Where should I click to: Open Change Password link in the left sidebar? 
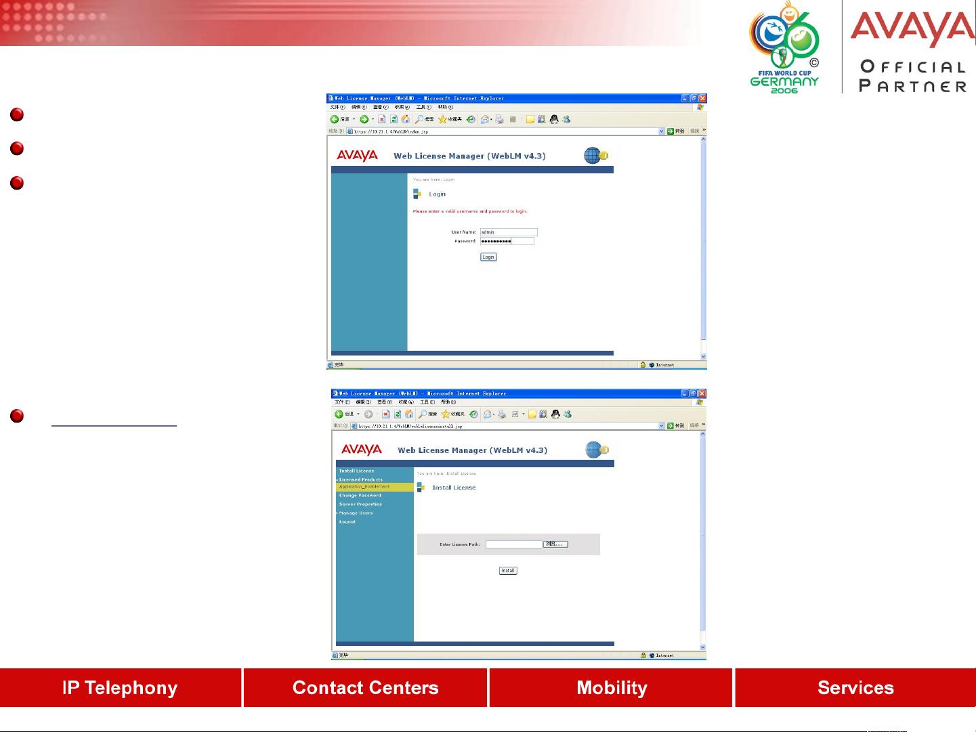tap(360, 496)
